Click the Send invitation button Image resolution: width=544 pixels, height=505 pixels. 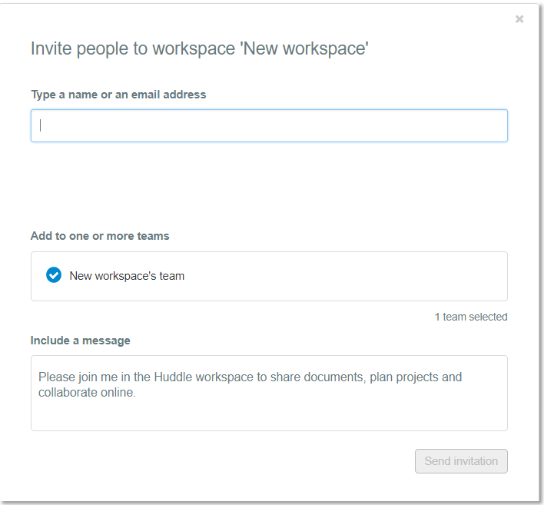(x=461, y=461)
